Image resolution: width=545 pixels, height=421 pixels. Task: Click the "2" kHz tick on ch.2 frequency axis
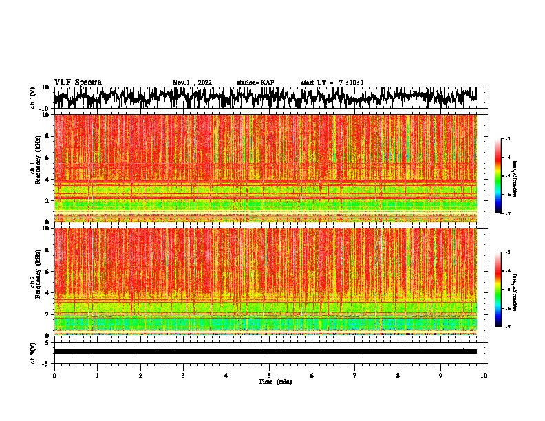point(47,314)
